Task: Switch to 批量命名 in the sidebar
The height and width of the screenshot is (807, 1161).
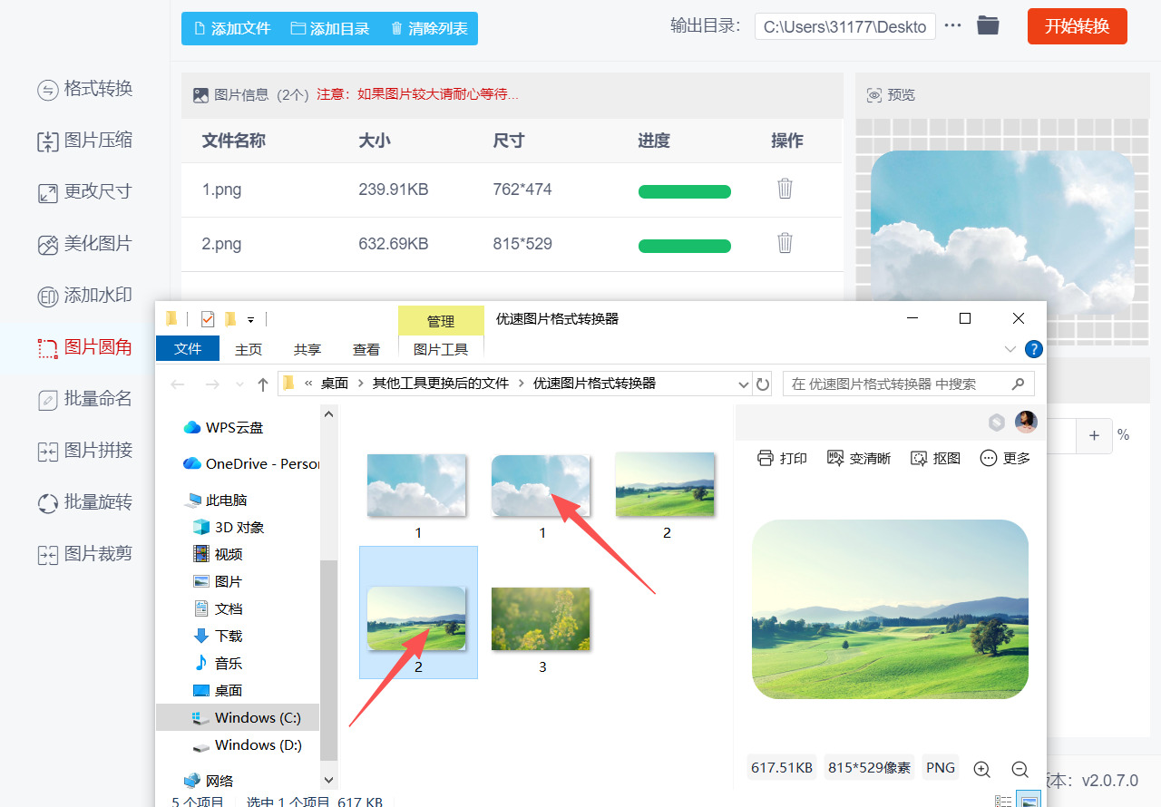Action: tap(85, 399)
